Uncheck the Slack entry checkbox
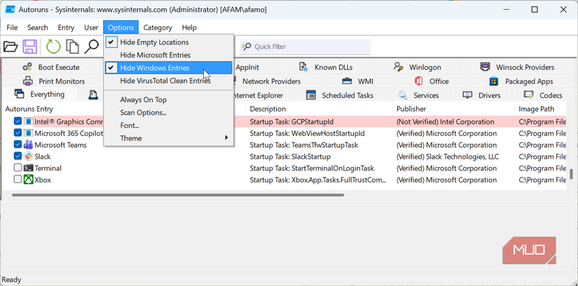578x286 pixels. (x=18, y=156)
